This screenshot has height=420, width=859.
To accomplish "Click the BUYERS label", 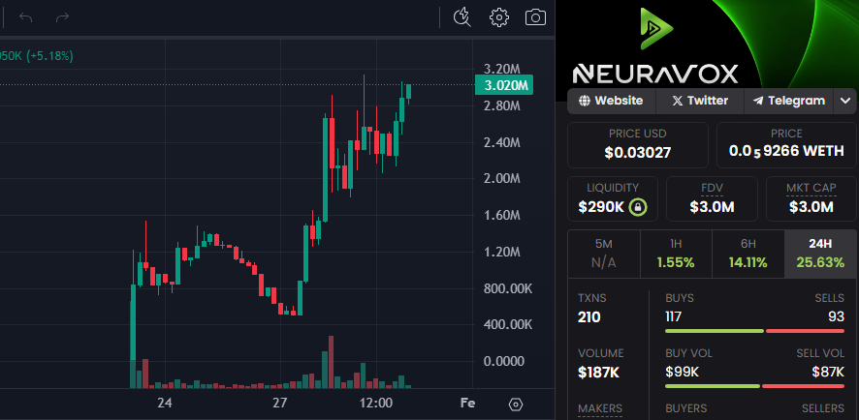I will [x=685, y=408].
